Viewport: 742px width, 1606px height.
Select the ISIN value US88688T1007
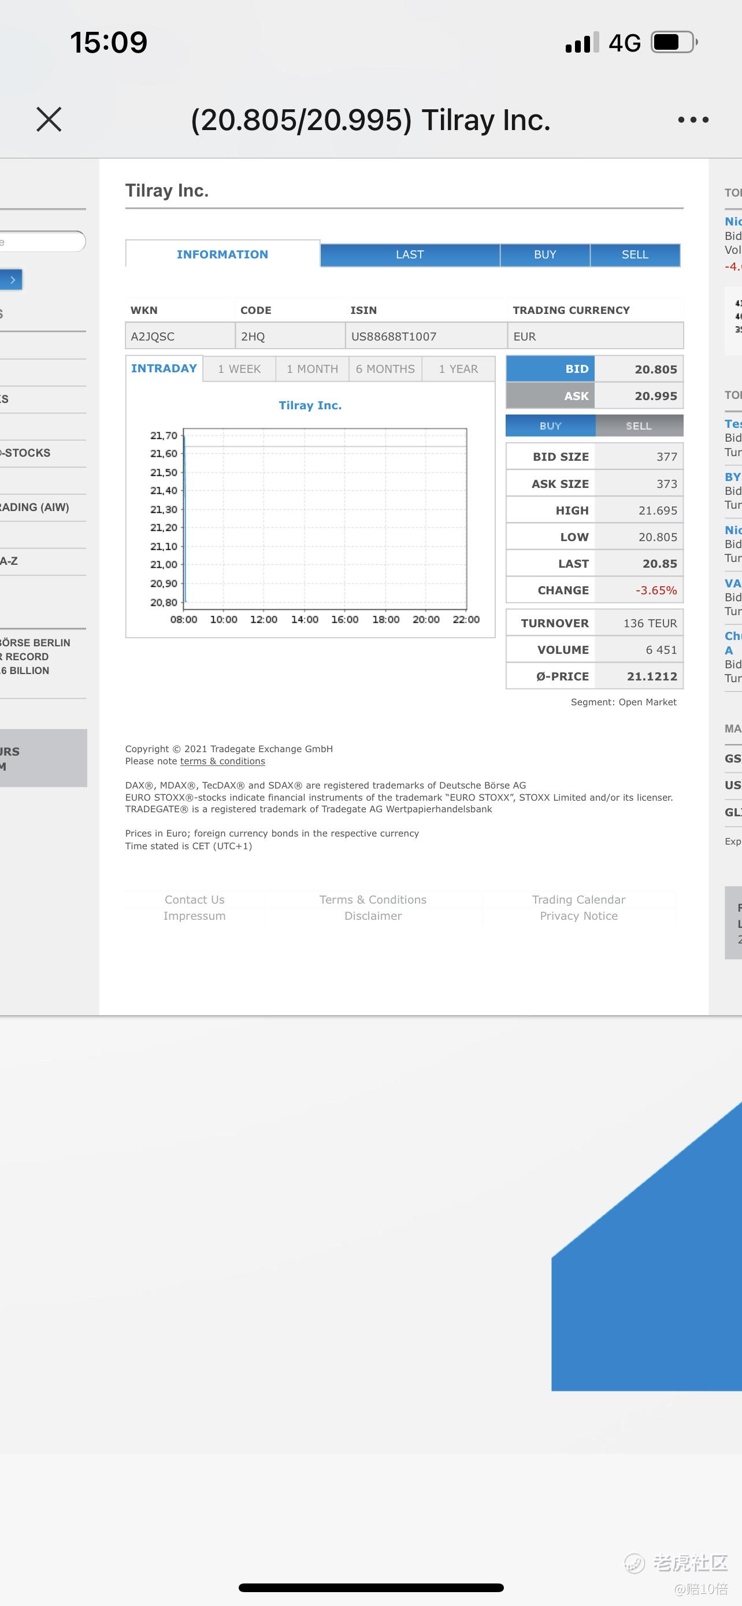coord(394,336)
